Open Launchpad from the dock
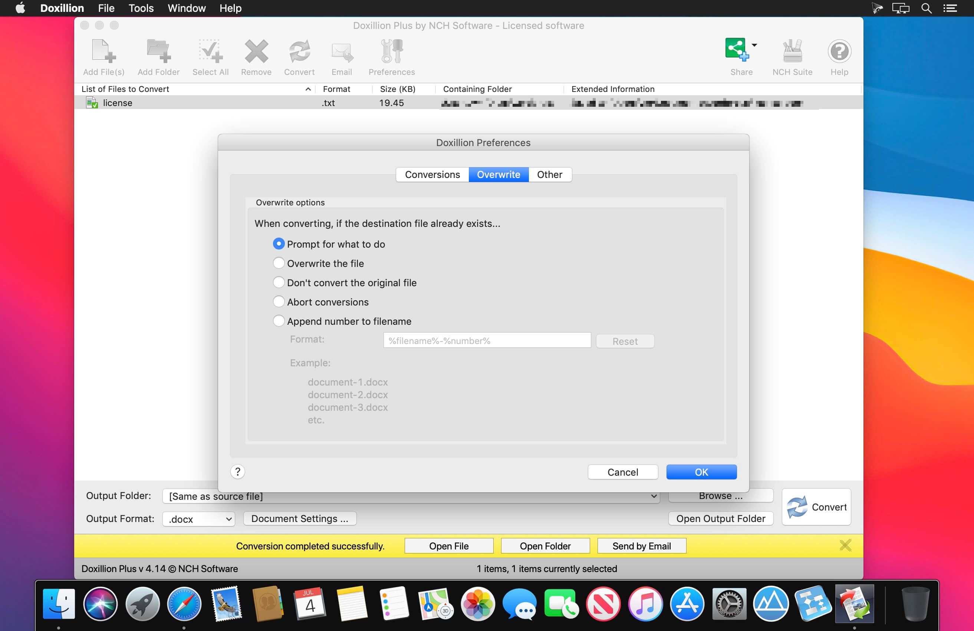This screenshot has height=631, width=974. (x=142, y=604)
